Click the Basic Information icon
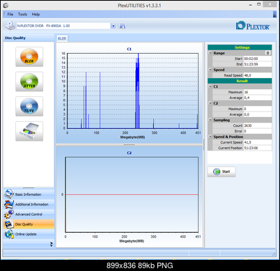The height and width of the screenshot is (271, 280). coord(9,194)
